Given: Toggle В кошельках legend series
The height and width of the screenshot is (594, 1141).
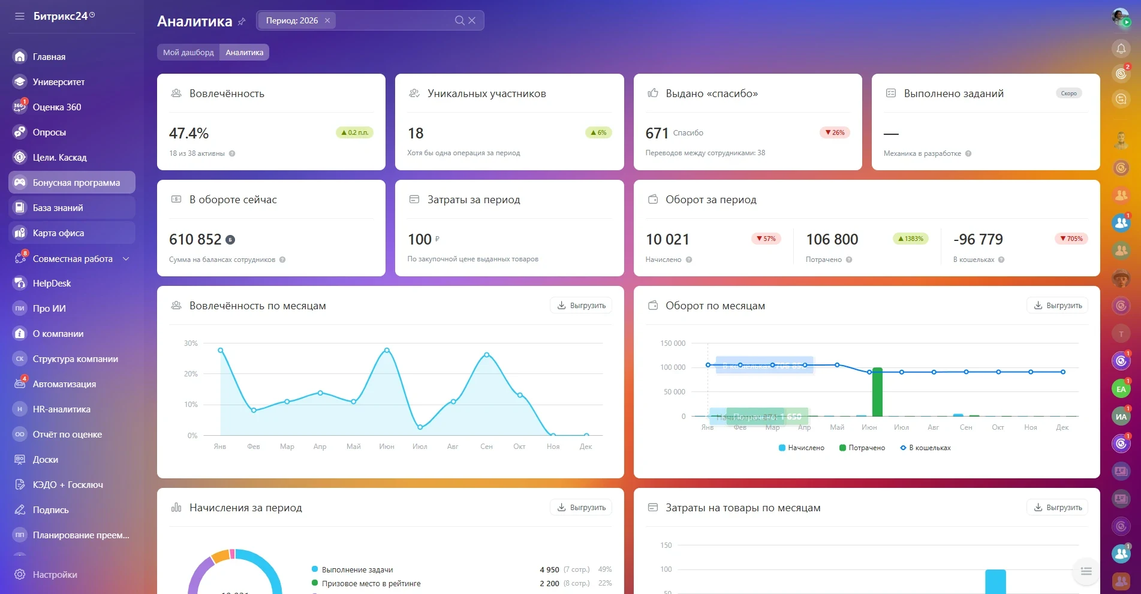Looking at the screenshot, I should 925,448.
